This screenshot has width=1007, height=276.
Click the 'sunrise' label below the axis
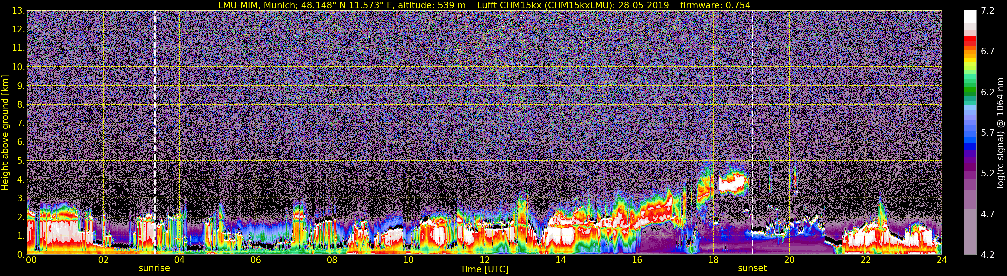[x=154, y=268]
